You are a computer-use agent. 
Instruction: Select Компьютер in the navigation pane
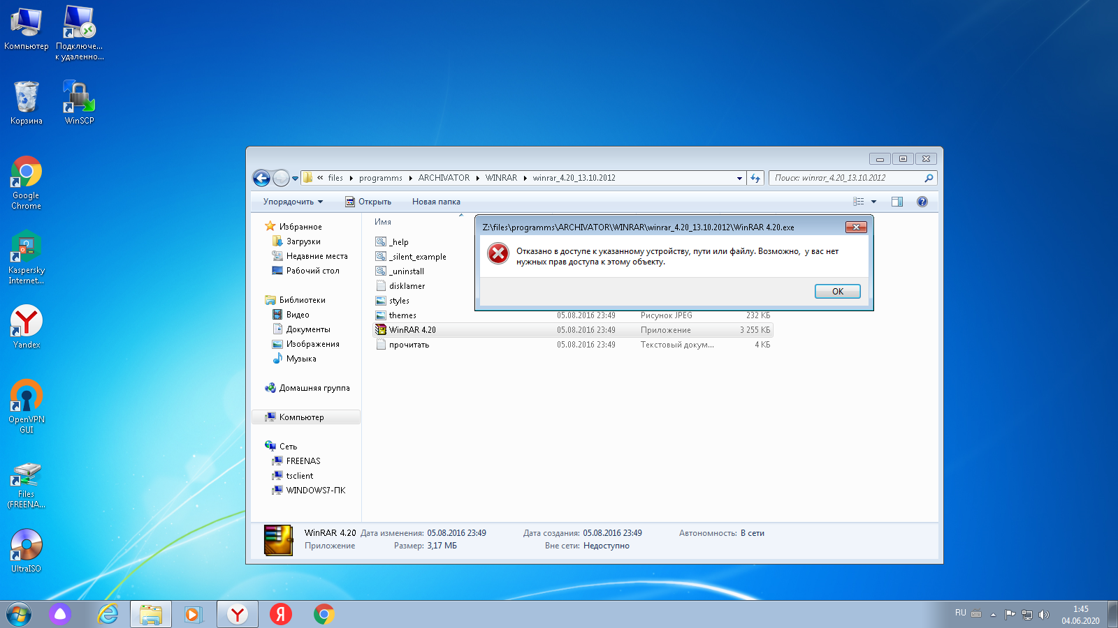point(306,417)
